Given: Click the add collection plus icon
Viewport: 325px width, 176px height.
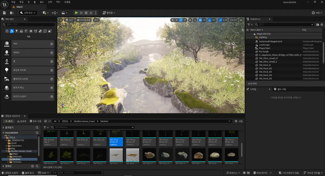Looking at the screenshot, I should click(x=32, y=166).
